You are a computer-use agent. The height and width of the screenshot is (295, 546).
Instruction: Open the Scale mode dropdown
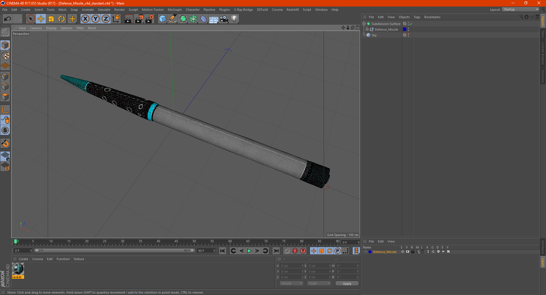[x=319, y=283]
